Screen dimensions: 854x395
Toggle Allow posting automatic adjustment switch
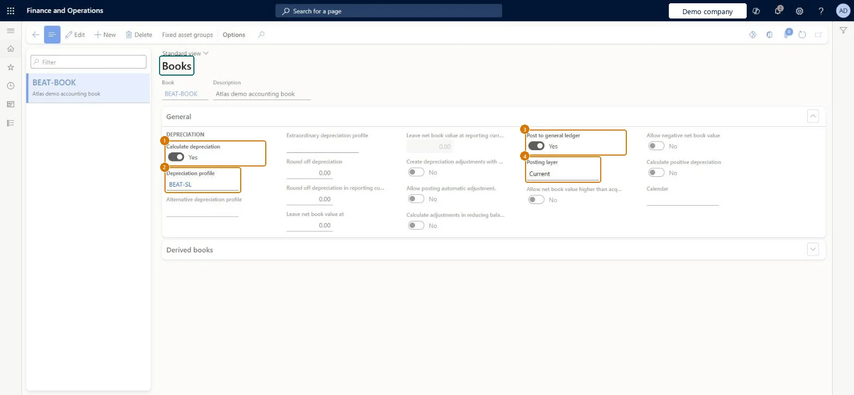pos(417,199)
